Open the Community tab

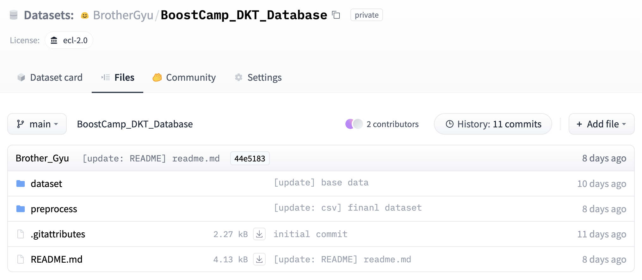[184, 77]
